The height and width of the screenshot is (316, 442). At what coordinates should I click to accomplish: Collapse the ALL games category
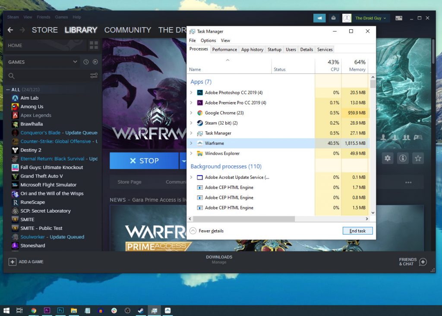8,90
